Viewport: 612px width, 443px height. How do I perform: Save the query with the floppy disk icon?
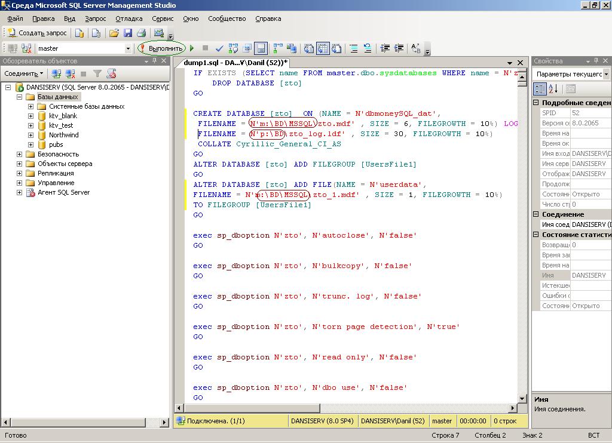point(128,33)
